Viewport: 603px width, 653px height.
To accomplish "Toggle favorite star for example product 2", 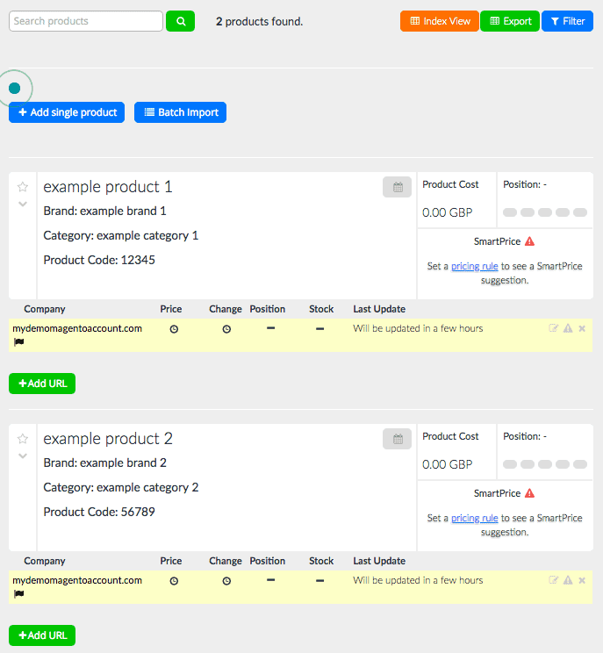I will point(23,439).
